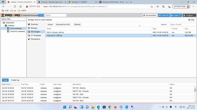
Task: Open the Backups section
Action: coord(34,28)
